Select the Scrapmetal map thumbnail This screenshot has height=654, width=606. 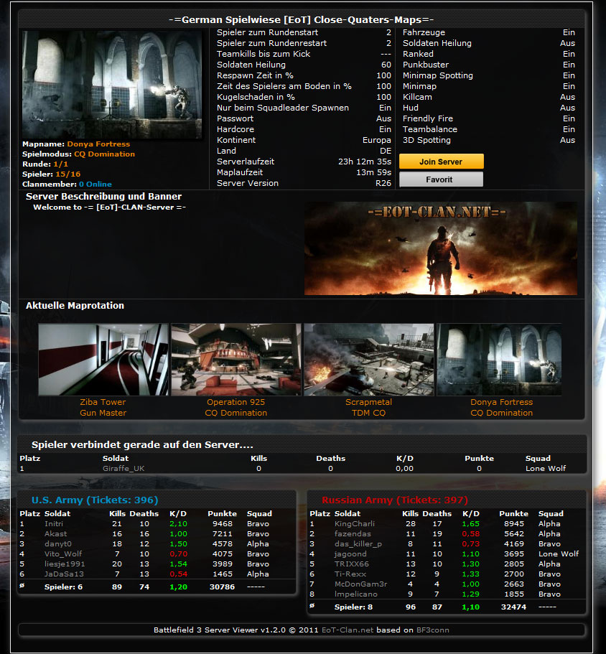pyautogui.click(x=368, y=359)
